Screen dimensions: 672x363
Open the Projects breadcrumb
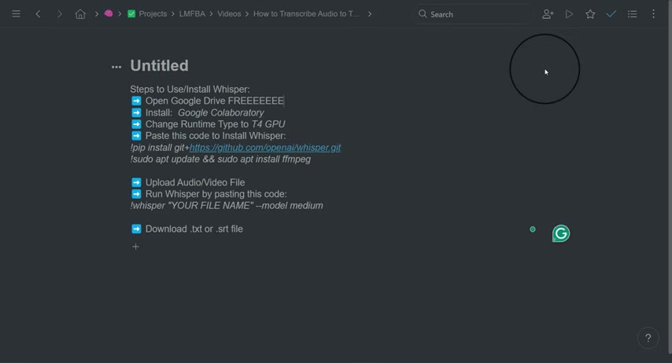coord(153,13)
